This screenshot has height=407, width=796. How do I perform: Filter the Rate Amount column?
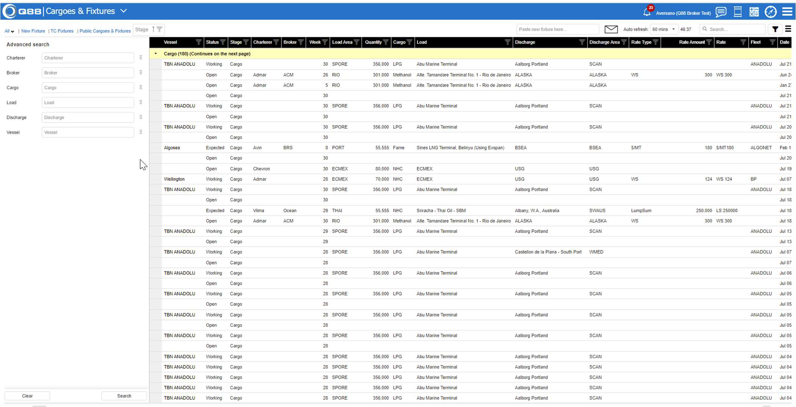pyautogui.click(x=709, y=42)
